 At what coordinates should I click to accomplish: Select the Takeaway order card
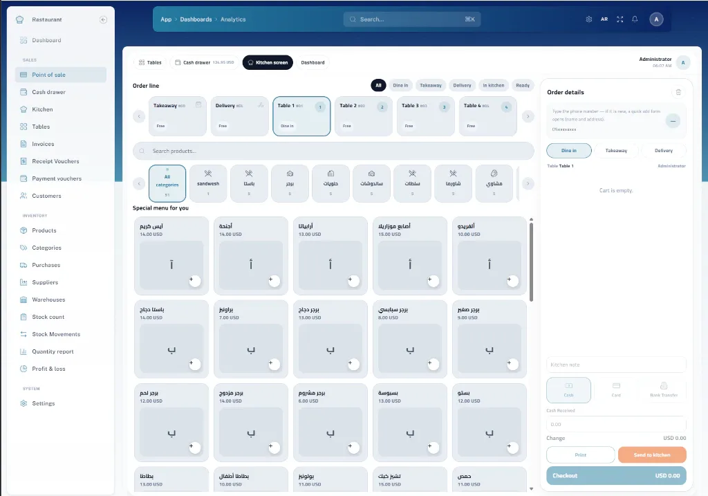178,116
